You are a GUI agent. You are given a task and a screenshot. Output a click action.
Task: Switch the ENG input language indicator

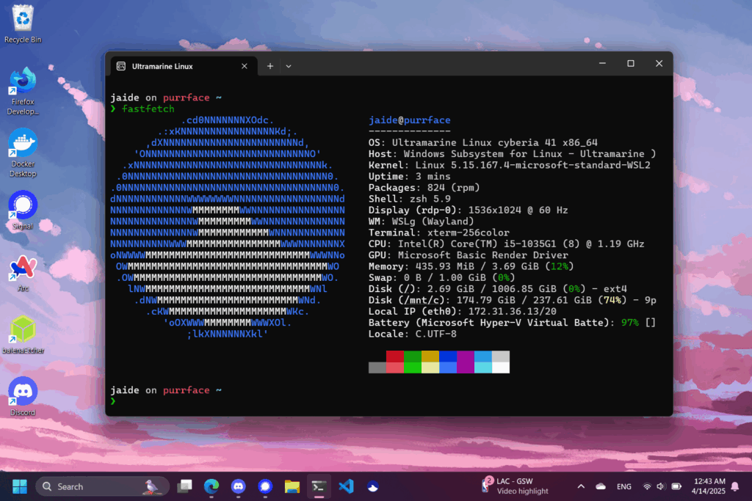pos(624,486)
